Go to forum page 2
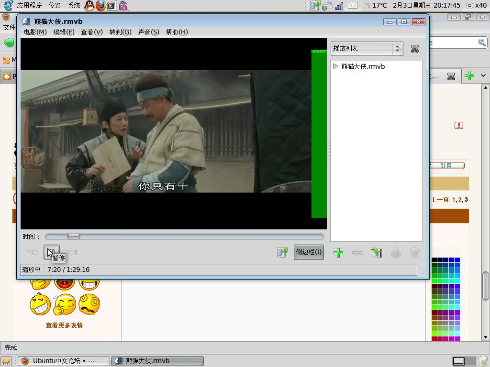The height and width of the screenshot is (367, 490). [460, 200]
